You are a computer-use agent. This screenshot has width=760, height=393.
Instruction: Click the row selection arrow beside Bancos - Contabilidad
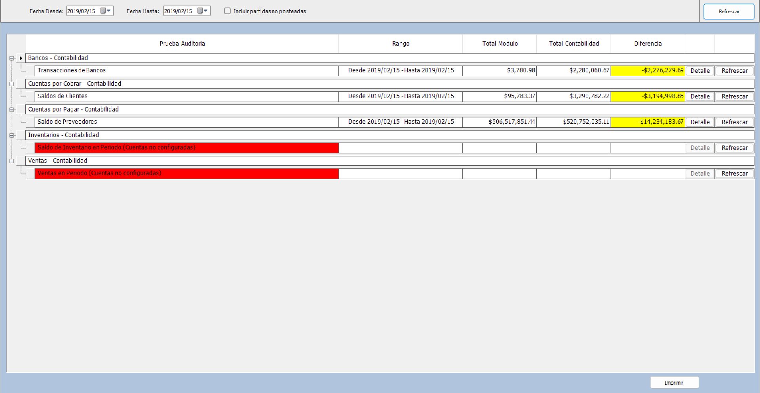[x=21, y=58]
